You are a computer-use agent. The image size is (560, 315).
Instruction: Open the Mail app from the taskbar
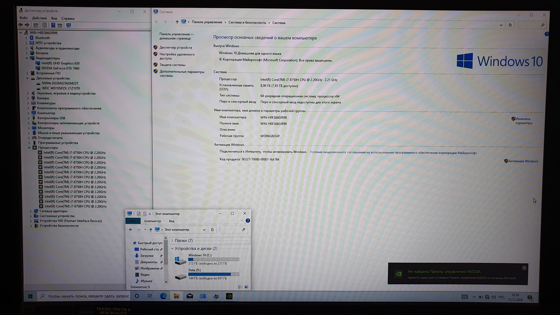click(x=189, y=296)
